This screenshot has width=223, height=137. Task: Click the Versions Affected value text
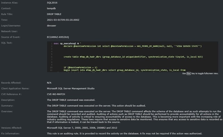tap(82, 128)
